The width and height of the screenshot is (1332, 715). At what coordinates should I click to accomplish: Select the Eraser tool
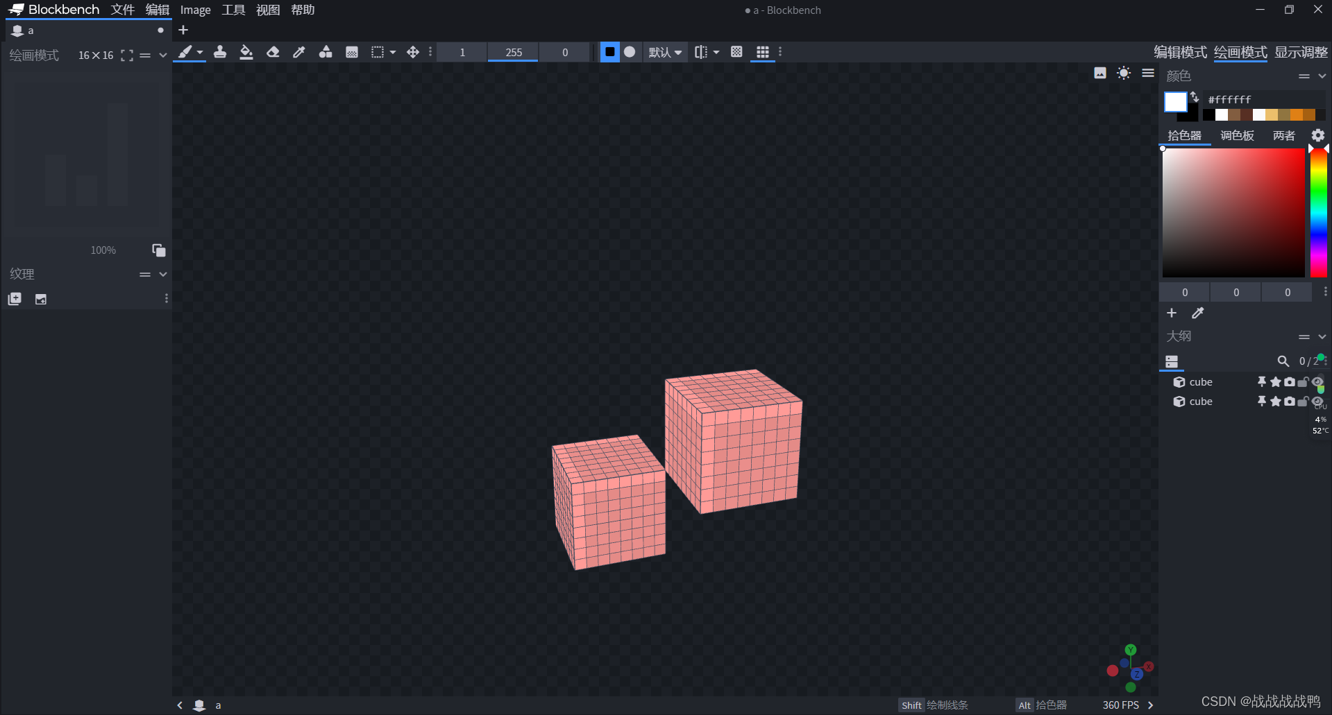272,52
